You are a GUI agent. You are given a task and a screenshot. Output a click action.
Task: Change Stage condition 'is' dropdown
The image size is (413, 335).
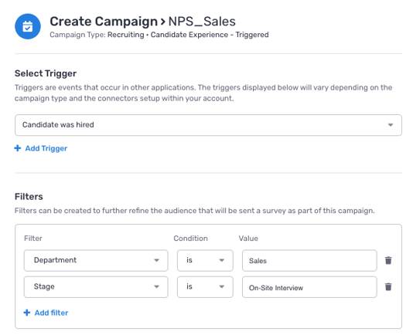pyautogui.click(x=205, y=287)
